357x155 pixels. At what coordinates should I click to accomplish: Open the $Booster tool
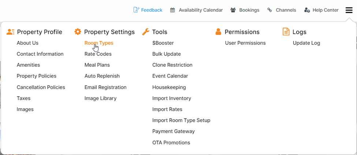(x=163, y=43)
